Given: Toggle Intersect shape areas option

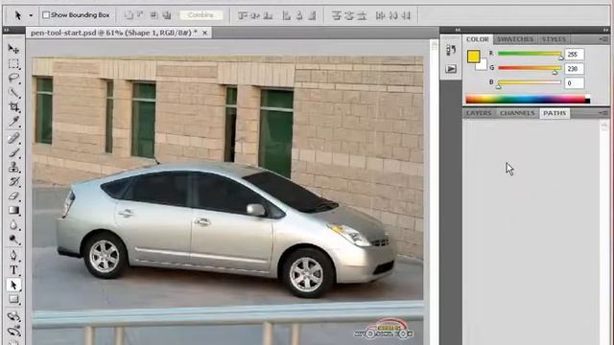Looking at the screenshot, I should point(154,15).
